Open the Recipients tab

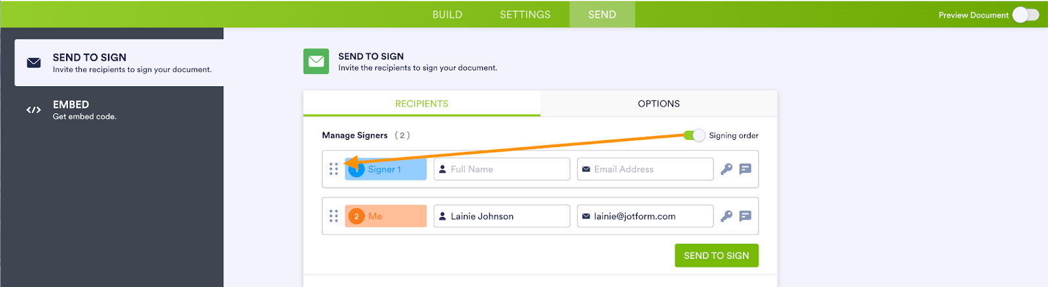coord(422,104)
